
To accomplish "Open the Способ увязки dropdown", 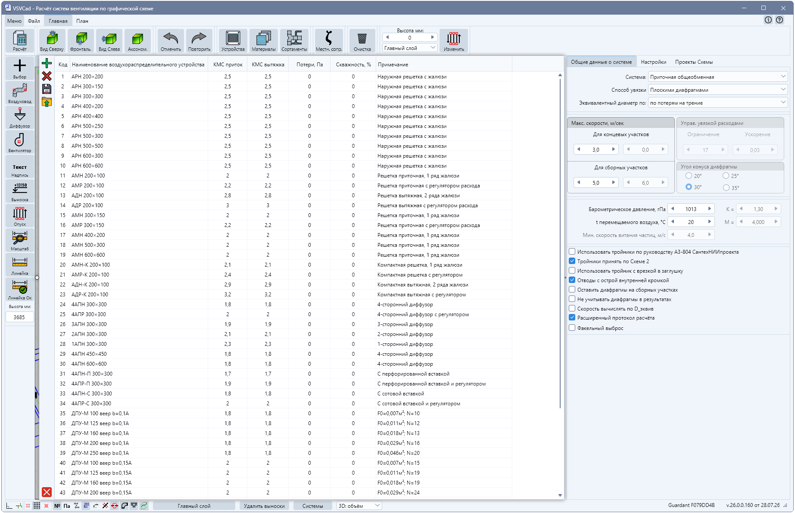I will tap(718, 90).
